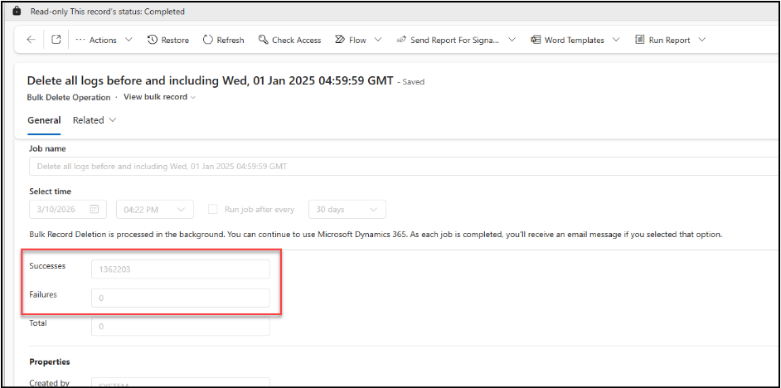Viewport: 781px width, 388px height.
Task: Click the back arrow icon
Action: [31, 40]
